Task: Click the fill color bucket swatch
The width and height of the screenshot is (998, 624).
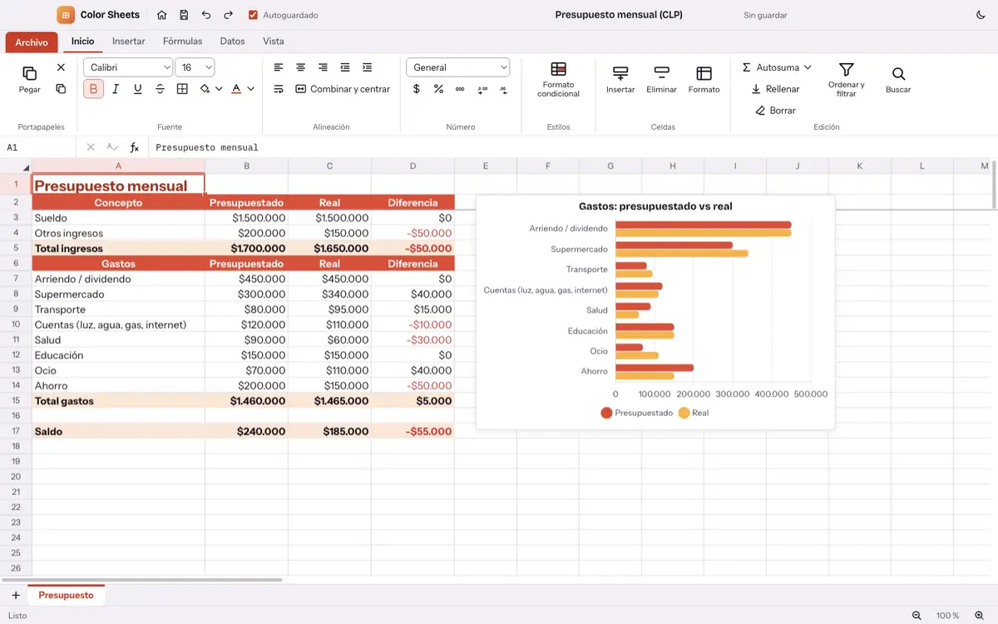Action: (x=205, y=89)
